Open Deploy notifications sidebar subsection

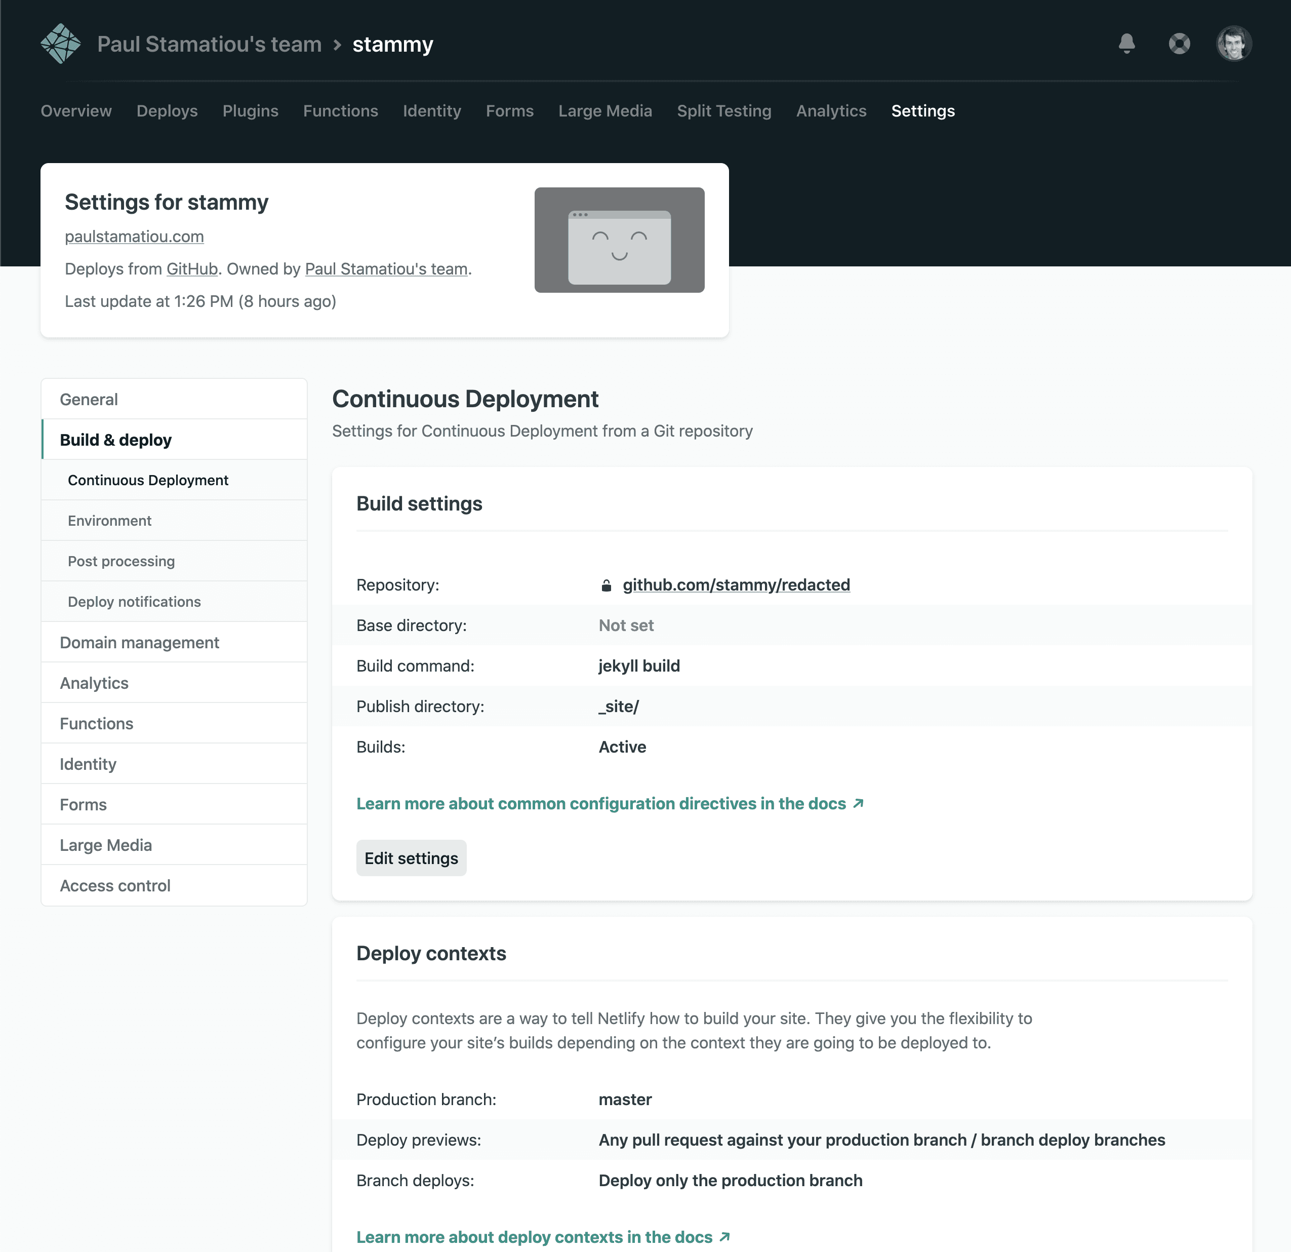pos(174,602)
